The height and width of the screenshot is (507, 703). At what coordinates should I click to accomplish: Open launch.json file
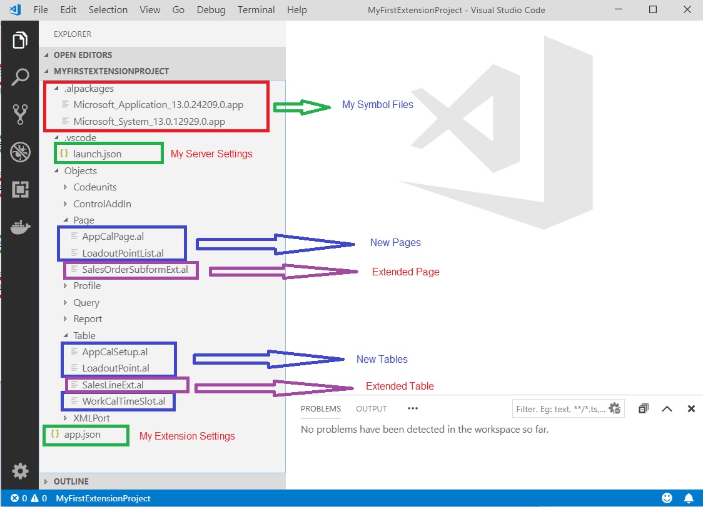(96, 153)
